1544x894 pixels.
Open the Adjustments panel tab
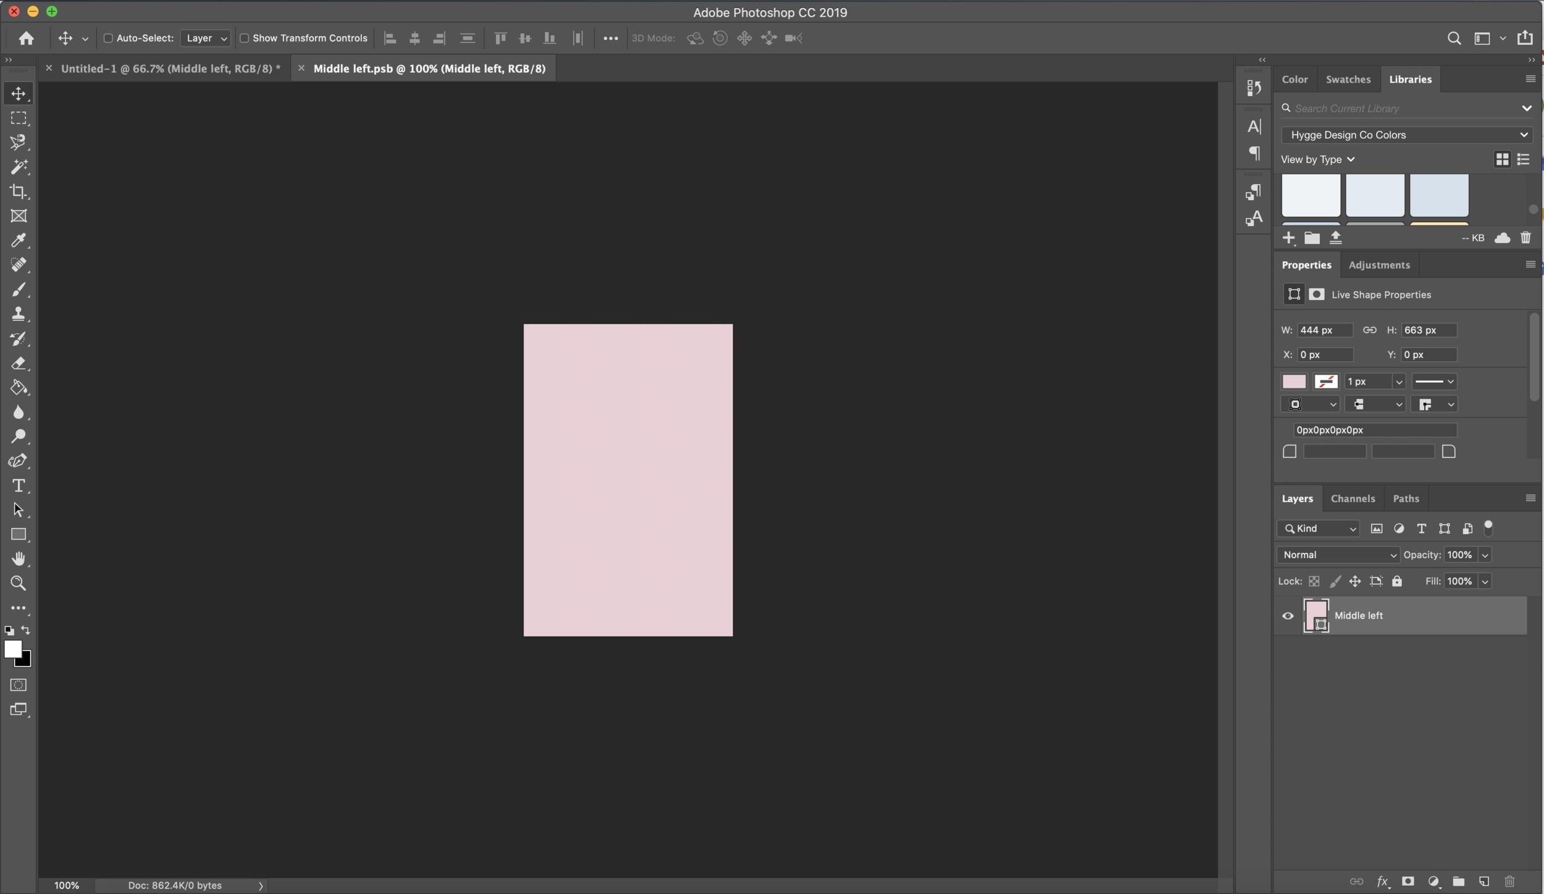pos(1379,265)
